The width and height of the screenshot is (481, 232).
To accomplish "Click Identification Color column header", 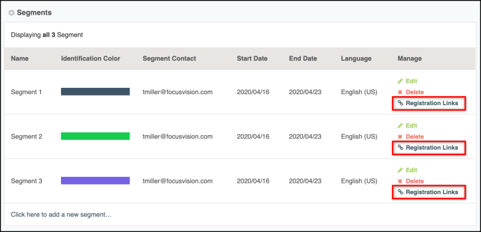I will [x=90, y=58].
